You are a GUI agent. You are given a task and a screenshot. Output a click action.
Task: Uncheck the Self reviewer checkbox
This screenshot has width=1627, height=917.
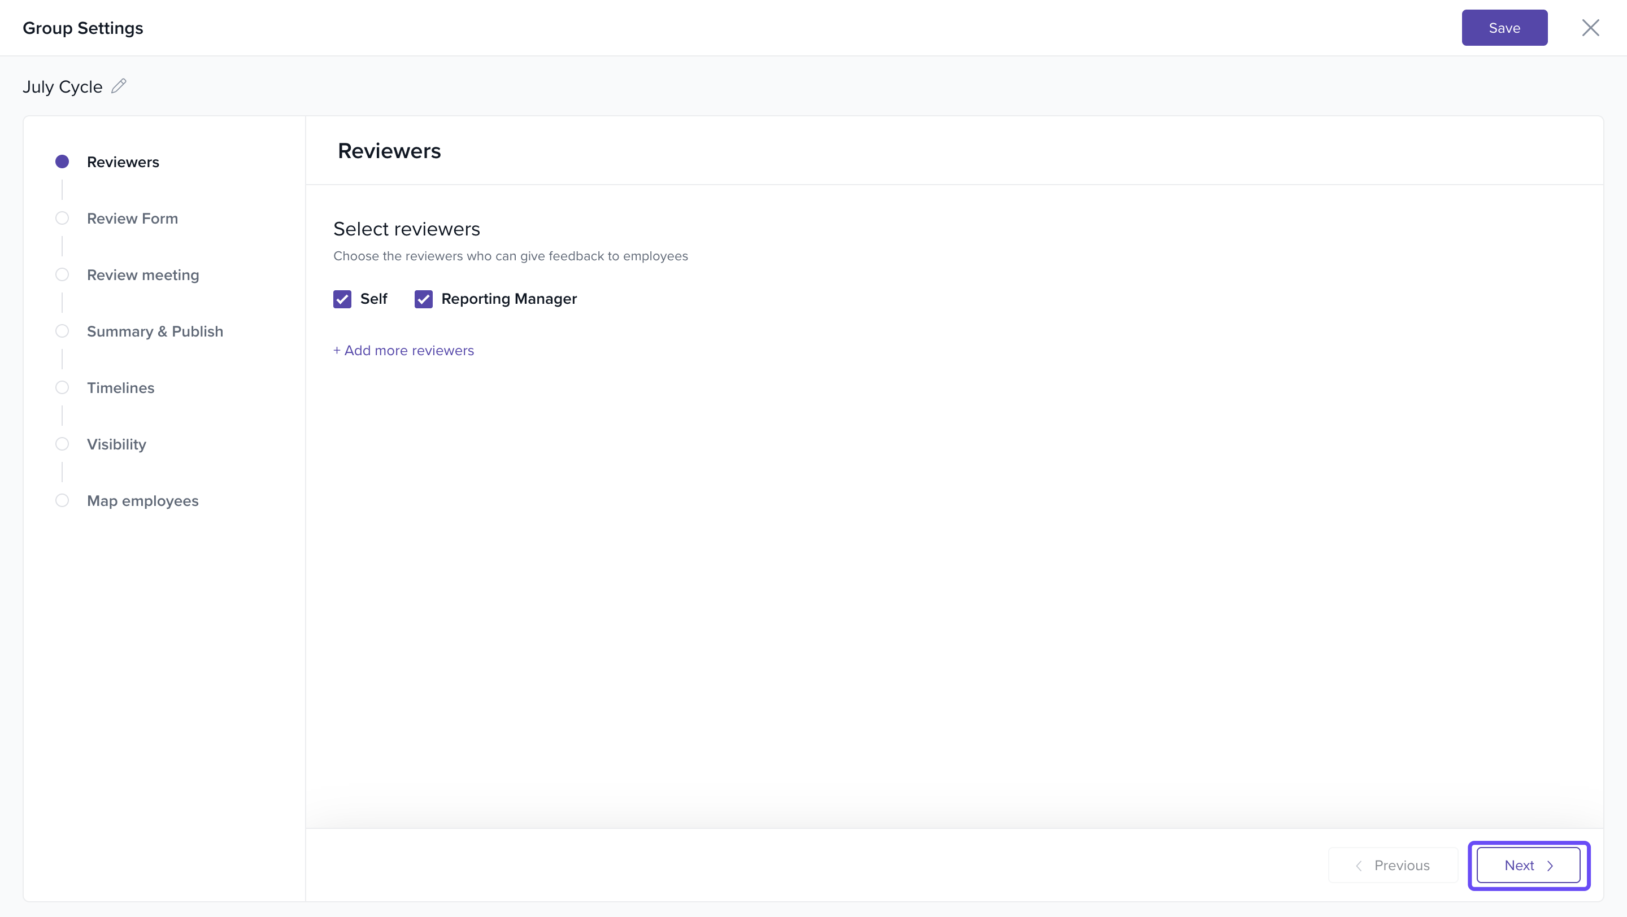tap(342, 299)
